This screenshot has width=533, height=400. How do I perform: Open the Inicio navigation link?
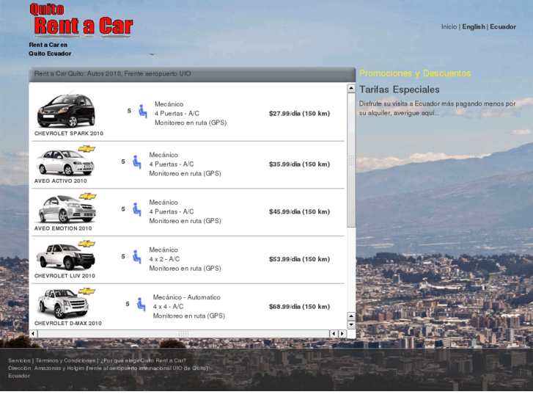(449, 26)
